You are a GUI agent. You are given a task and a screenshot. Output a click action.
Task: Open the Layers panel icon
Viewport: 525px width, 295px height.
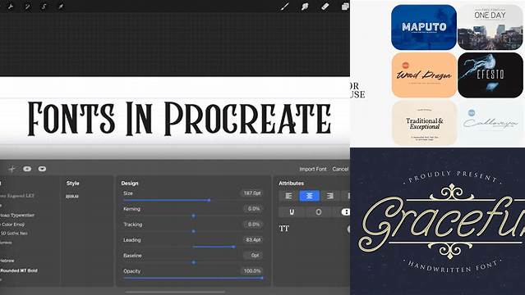tap(345, 7)
